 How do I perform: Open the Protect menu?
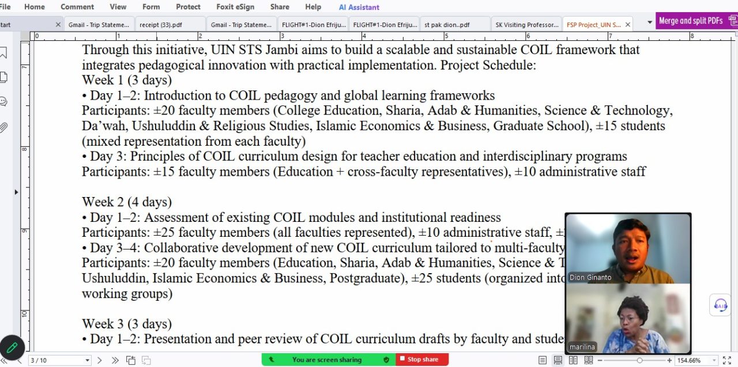(189, 7)
